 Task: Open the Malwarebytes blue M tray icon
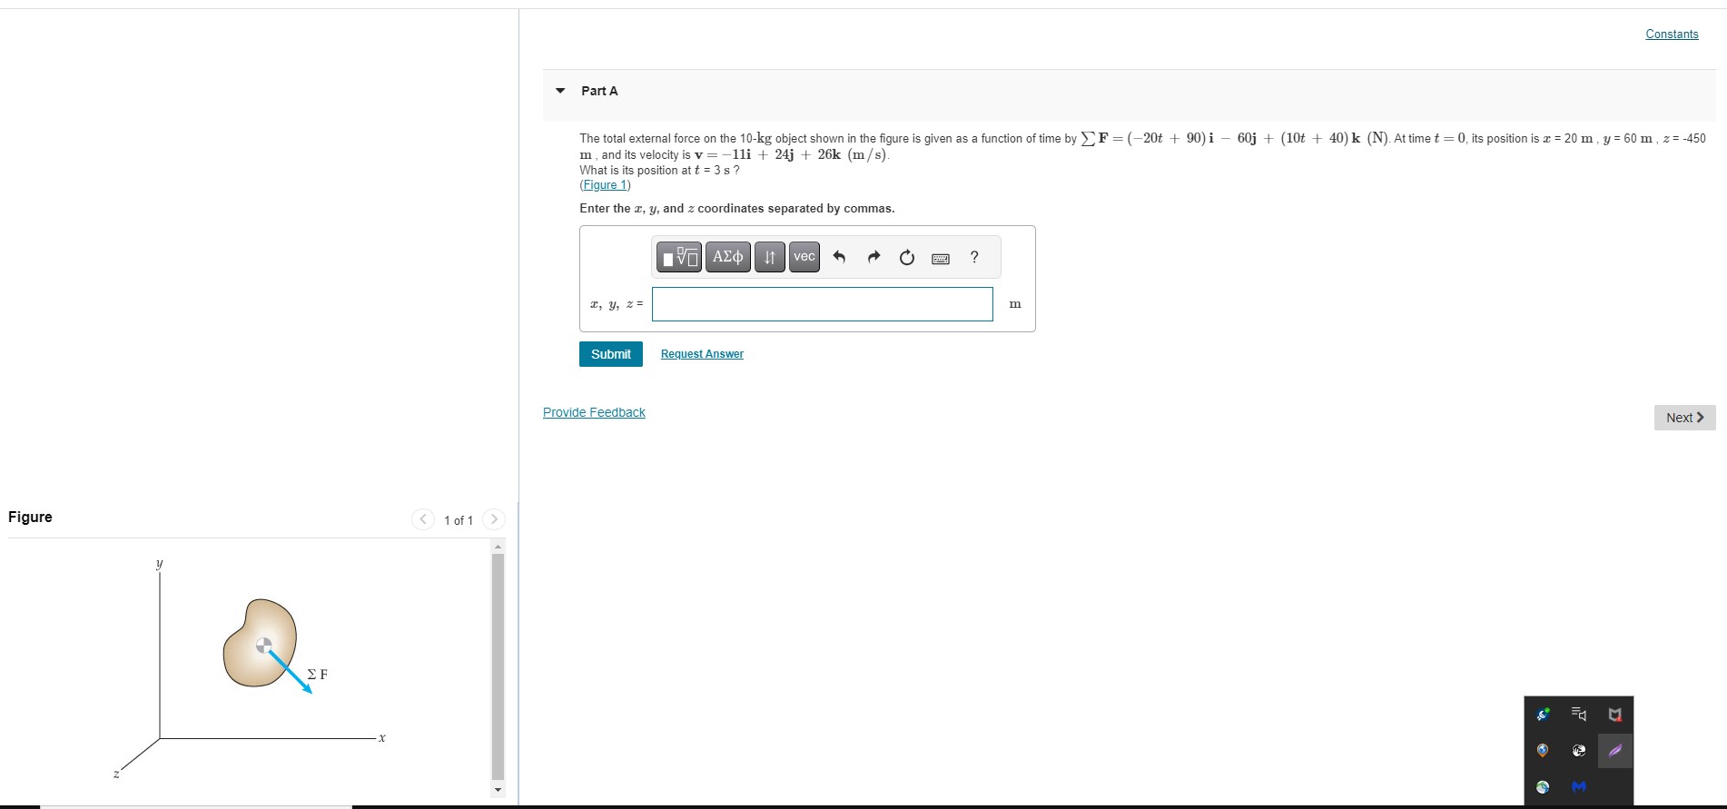pos(1579,786)
